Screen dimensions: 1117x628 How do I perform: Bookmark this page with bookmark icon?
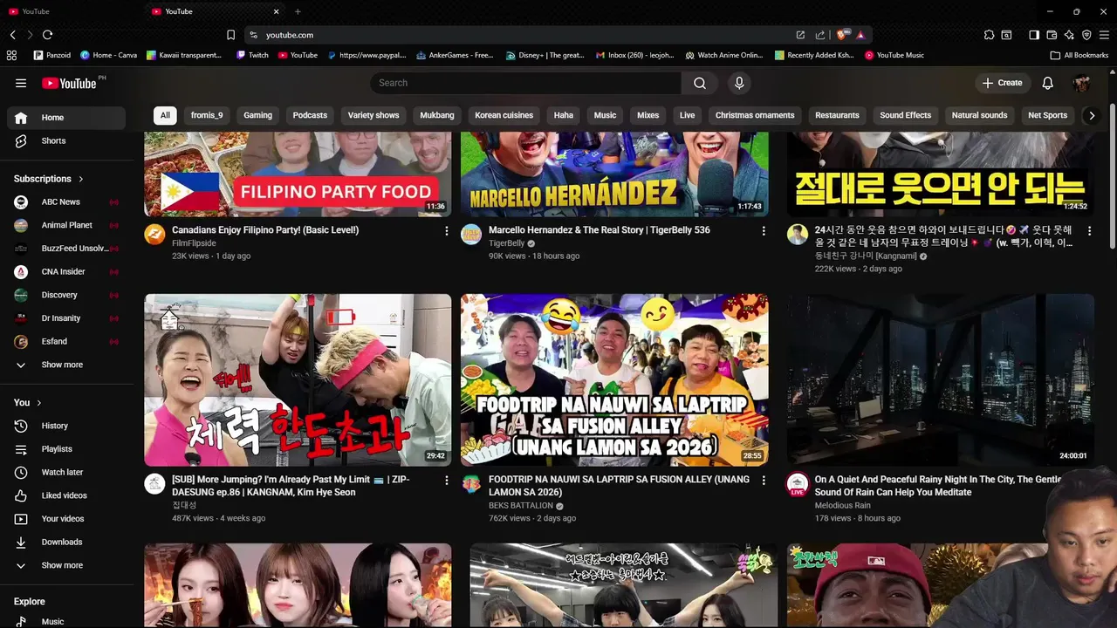point(230,35)
